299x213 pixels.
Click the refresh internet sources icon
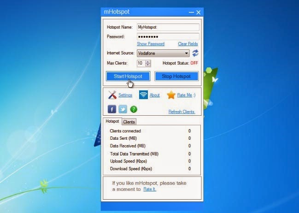(x=195, y=53)
